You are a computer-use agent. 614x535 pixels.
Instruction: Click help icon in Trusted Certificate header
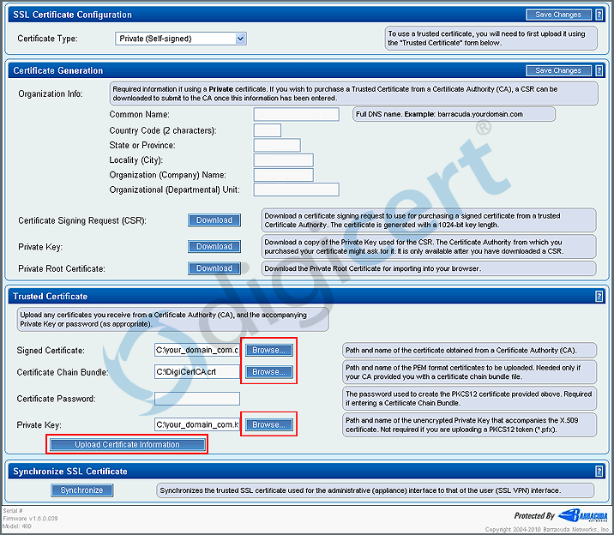tap(599, 297)
